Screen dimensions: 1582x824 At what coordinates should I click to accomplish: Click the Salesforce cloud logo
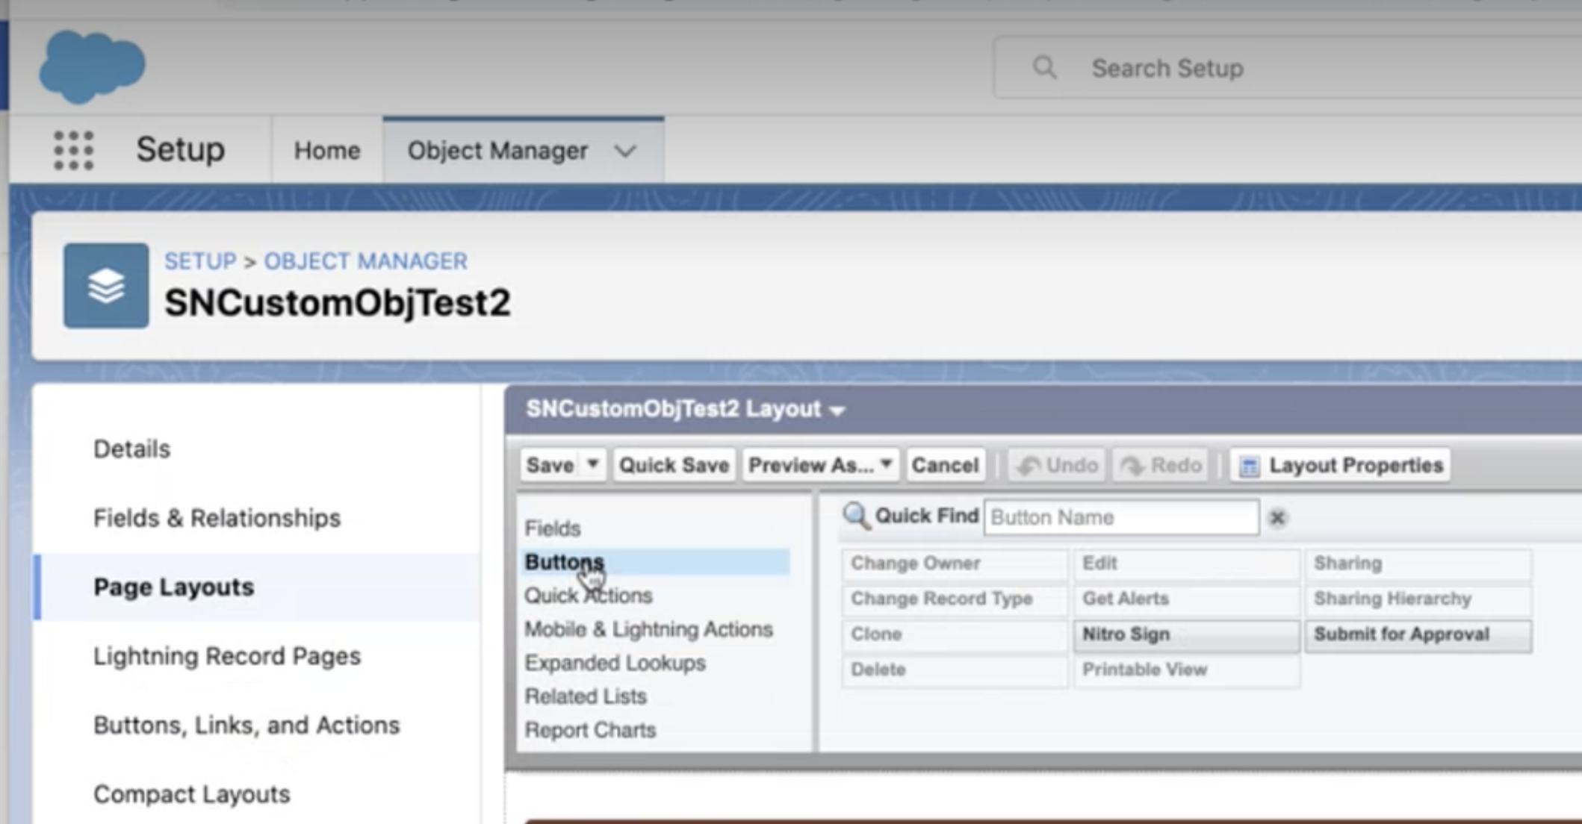click(x=91, y=66)
